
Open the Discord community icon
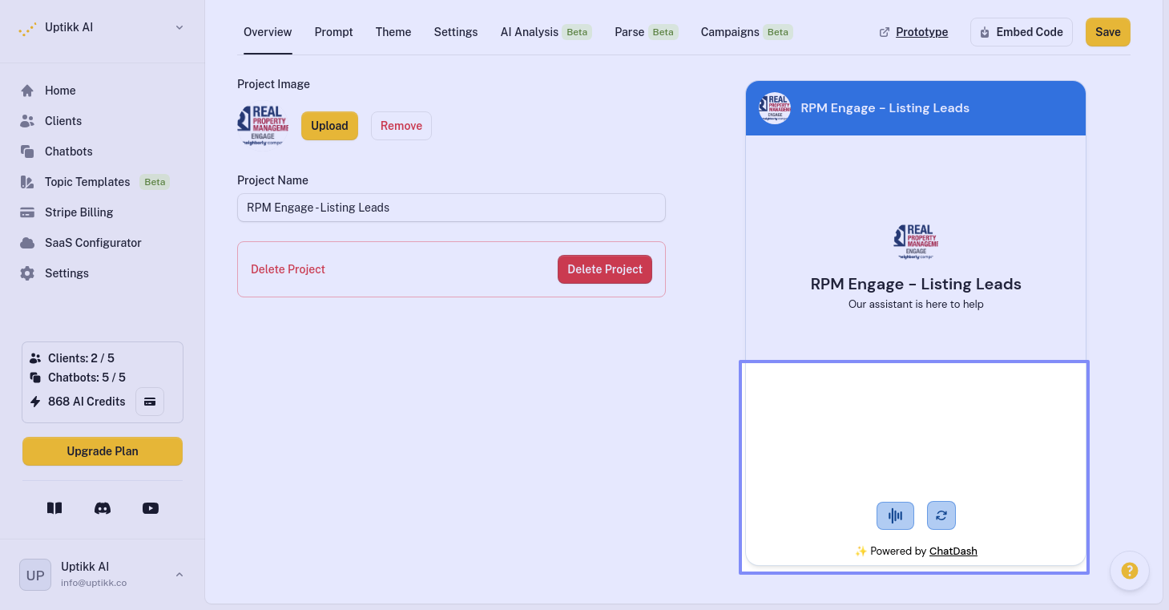click(x=103, y=508)
